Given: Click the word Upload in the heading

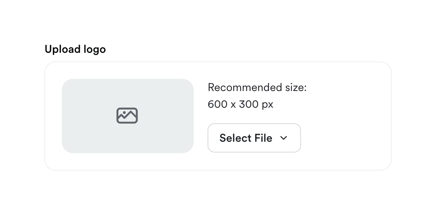Looking at the screenshot, I should (x=62, y=49).
